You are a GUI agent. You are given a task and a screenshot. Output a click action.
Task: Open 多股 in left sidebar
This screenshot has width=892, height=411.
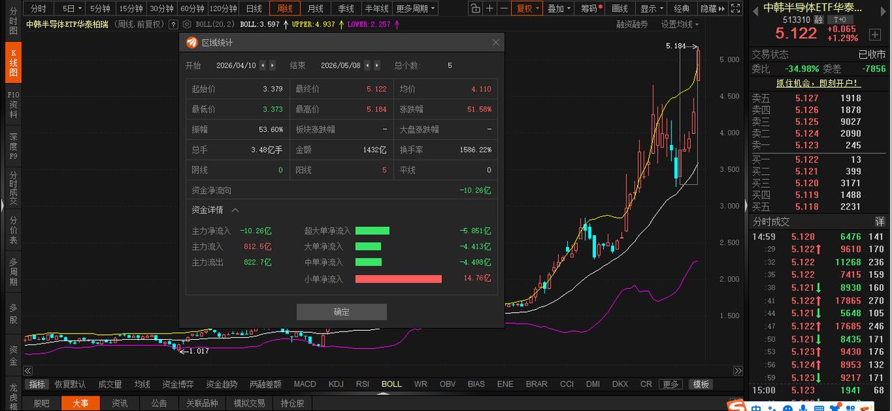[x=13, y=313]
